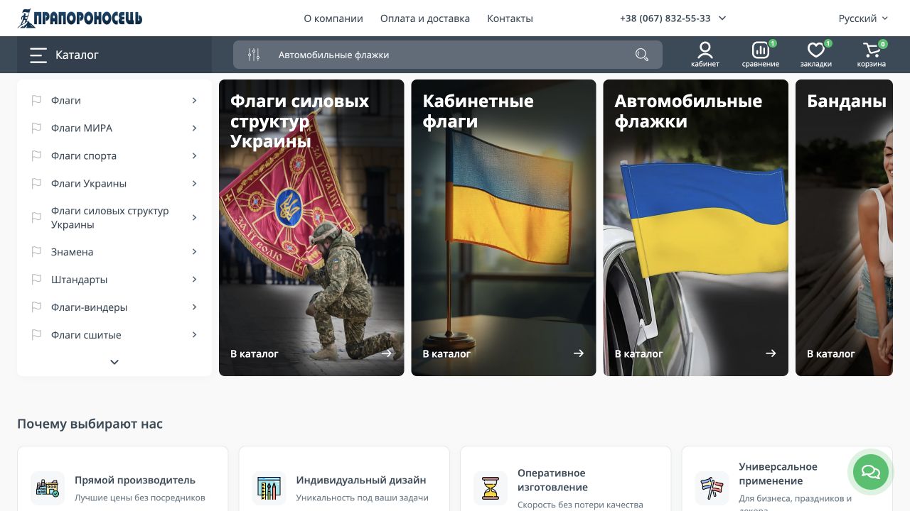Expand the Флаги Украины submenu chevron

coord(194,183)
